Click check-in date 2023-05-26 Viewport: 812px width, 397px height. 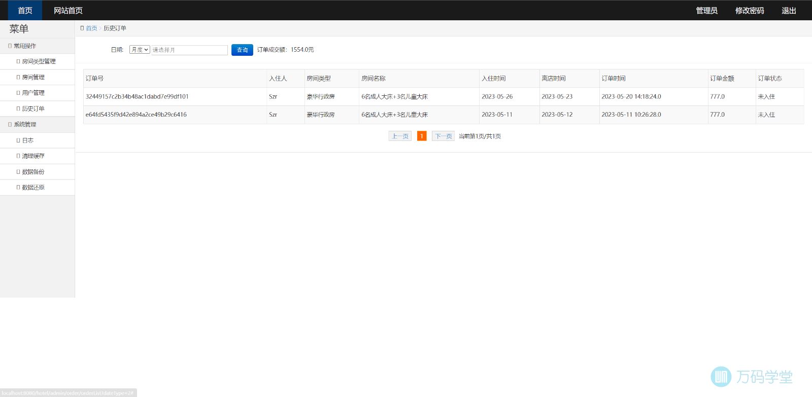pos(497,96)
